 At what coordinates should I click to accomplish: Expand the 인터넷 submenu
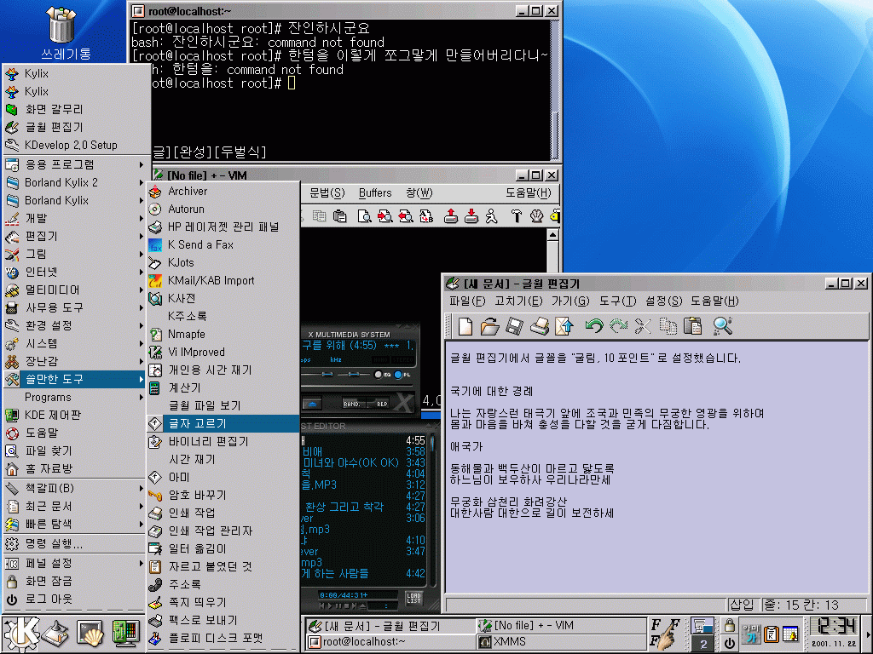pyautogui.click(x=76, y=272)
